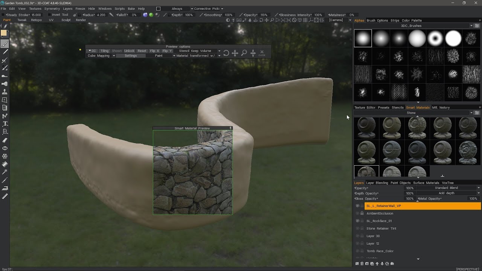
Task: Click the CC button in Preview options
Action: pyautogui.click(x=92, y=51)
